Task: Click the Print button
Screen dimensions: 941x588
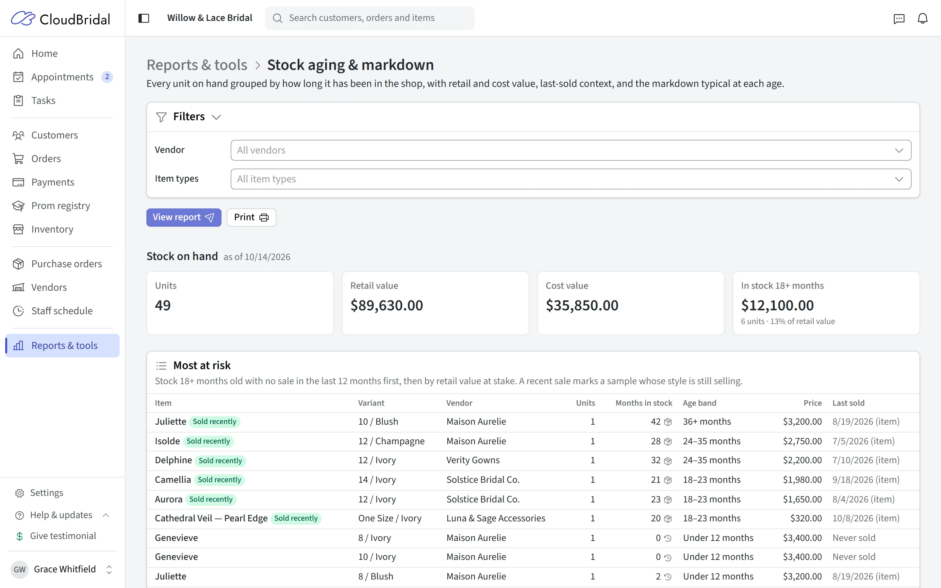Action: [x=251, y=217]
